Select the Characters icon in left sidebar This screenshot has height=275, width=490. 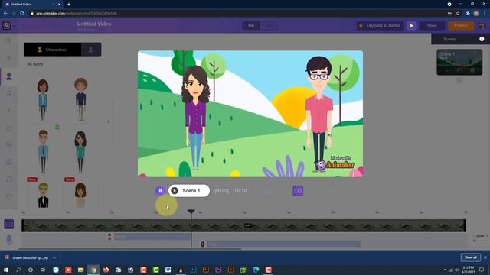pyautogui.click(x=8, y=76)
